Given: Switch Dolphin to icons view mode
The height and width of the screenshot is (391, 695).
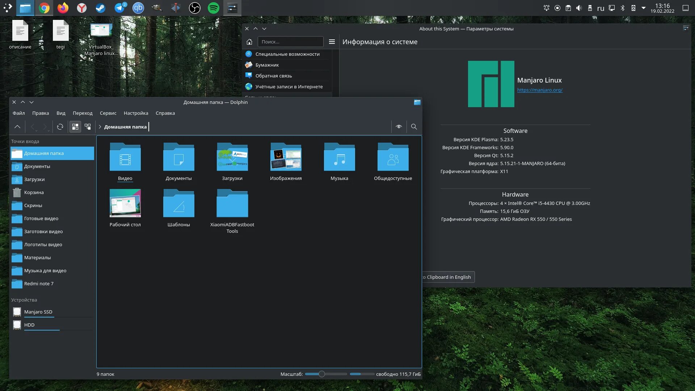Looking at the screenshot, I should click(75, 127).
